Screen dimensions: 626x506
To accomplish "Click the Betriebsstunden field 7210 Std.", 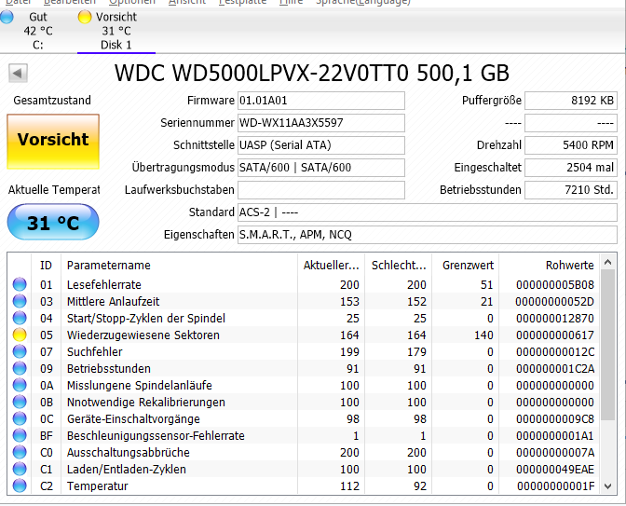I will click(x=570, y=190).
